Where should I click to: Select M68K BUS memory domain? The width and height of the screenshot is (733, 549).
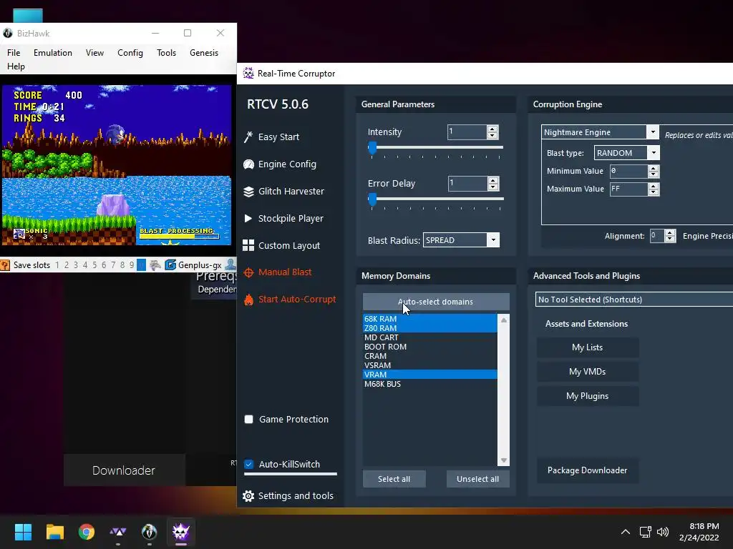pos(429,384)
